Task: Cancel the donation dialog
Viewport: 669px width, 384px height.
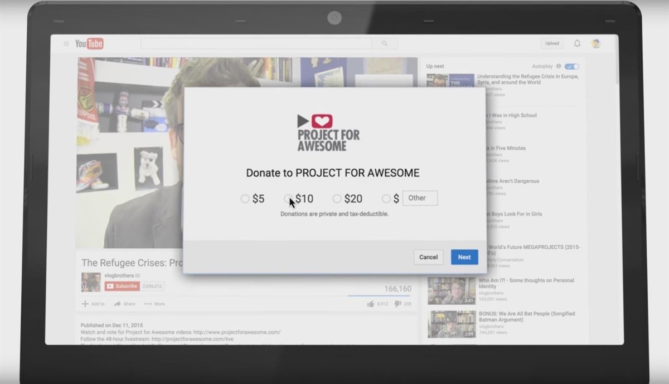Action: pyautogui.click(x=428, y=257)
